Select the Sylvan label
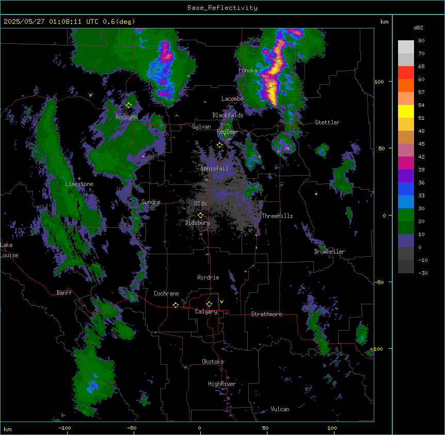 point(201,127)
